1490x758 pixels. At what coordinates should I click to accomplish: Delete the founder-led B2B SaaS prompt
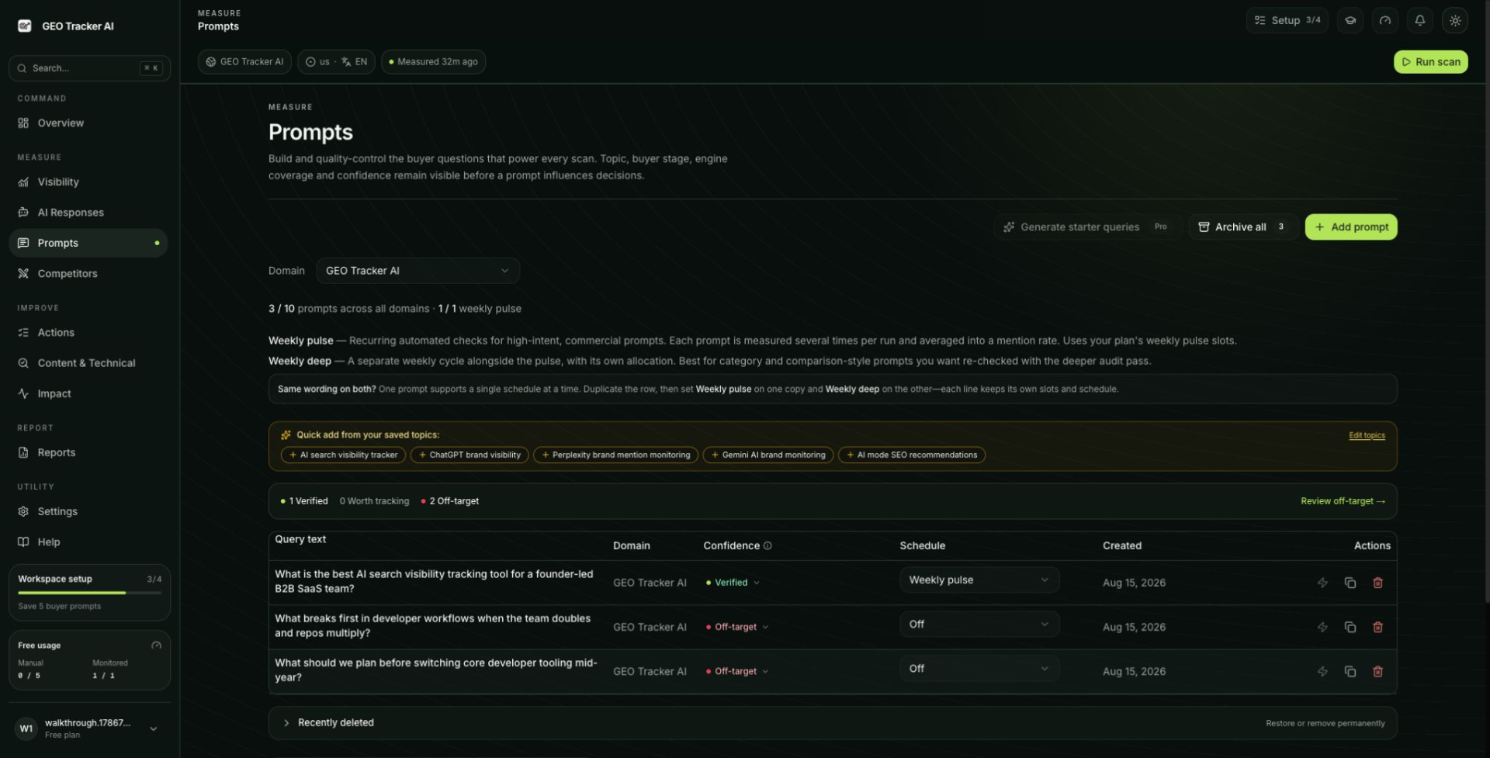tap(1378, 583)
